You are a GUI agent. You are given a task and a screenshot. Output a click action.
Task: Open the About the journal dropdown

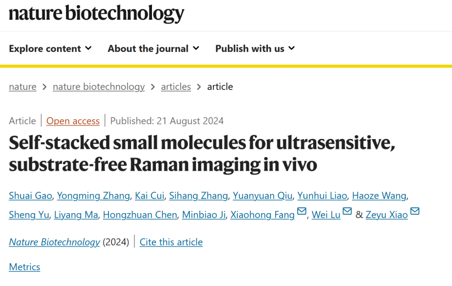pyautogui.click(x=153, y=49)
